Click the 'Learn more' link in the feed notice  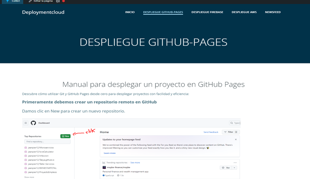[x=110, y=153]
